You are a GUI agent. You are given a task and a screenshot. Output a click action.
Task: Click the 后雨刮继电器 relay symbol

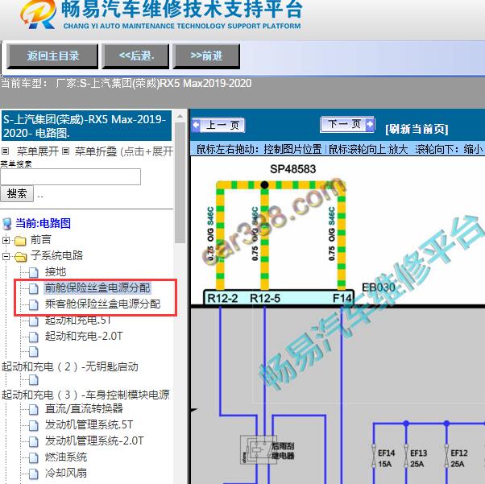tap(259, 450)
